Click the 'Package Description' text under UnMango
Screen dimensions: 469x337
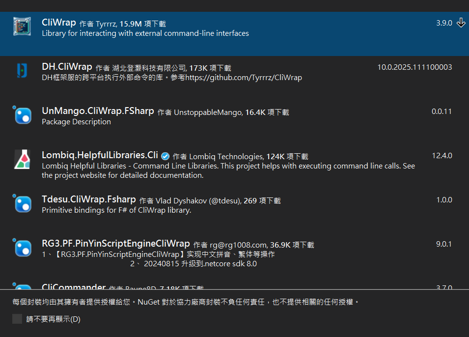click(x=76, y=122)
